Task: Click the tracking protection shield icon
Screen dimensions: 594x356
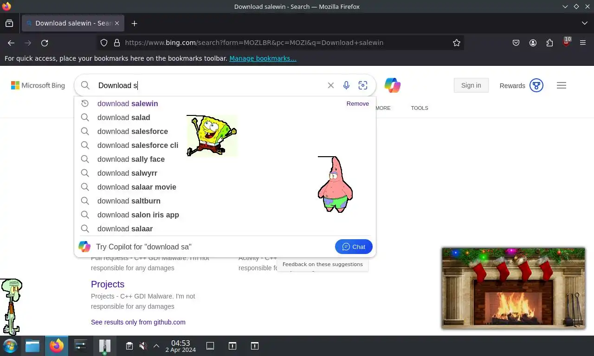Action: point(104,43)
